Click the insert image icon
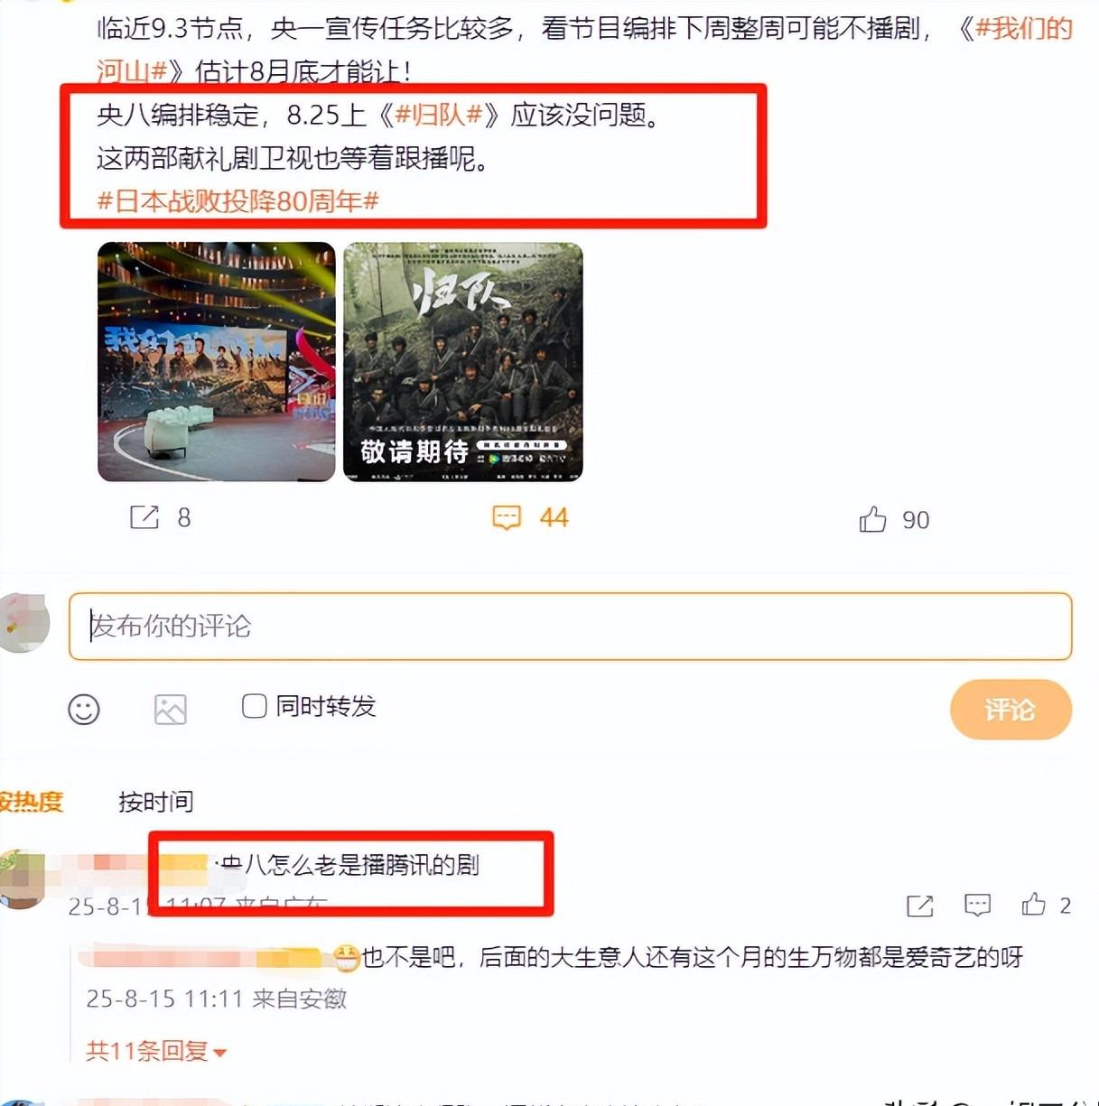 (x=171, y=710)
